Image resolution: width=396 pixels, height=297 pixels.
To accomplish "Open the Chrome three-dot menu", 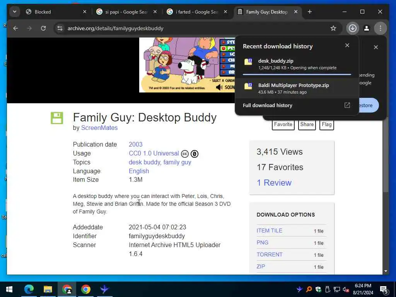I will point(381,28).
